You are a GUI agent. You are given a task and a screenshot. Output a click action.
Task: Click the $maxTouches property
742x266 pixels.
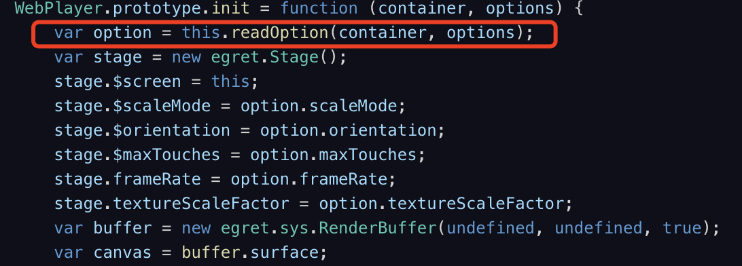click(167, 155)
